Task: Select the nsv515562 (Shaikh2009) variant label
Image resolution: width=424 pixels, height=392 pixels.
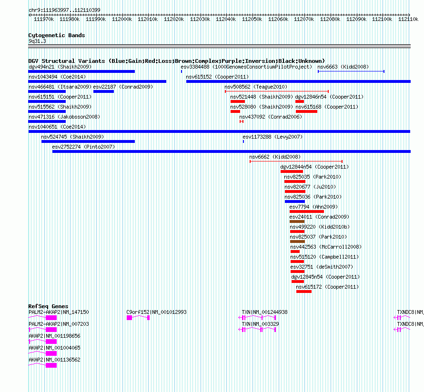Action: tap(60, 107)
